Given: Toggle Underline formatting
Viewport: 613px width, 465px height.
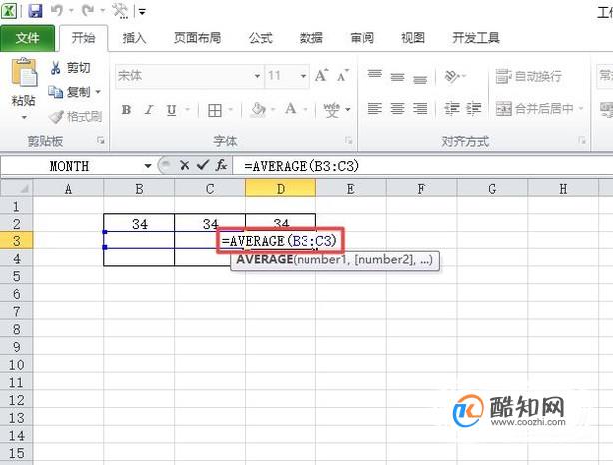Looking at the screenshot, I should 172,110.
